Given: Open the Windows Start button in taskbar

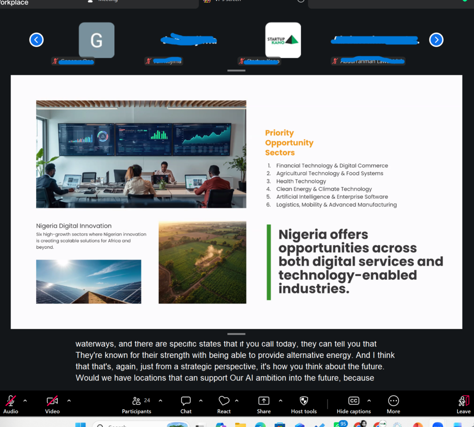Looking at the screenshot, I should pos(81,425).
